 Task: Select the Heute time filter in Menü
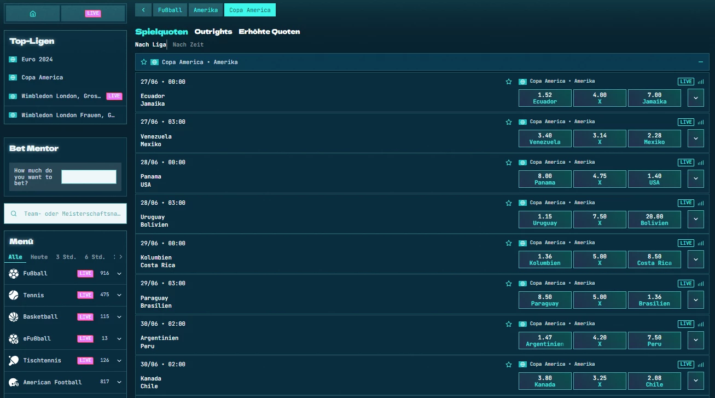pyautogui.click(x=39, y=257)
